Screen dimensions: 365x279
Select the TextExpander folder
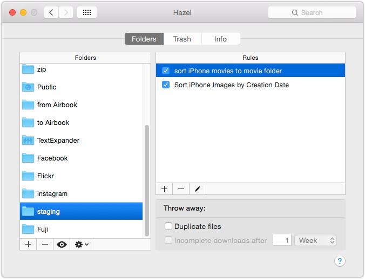point(81,140)
